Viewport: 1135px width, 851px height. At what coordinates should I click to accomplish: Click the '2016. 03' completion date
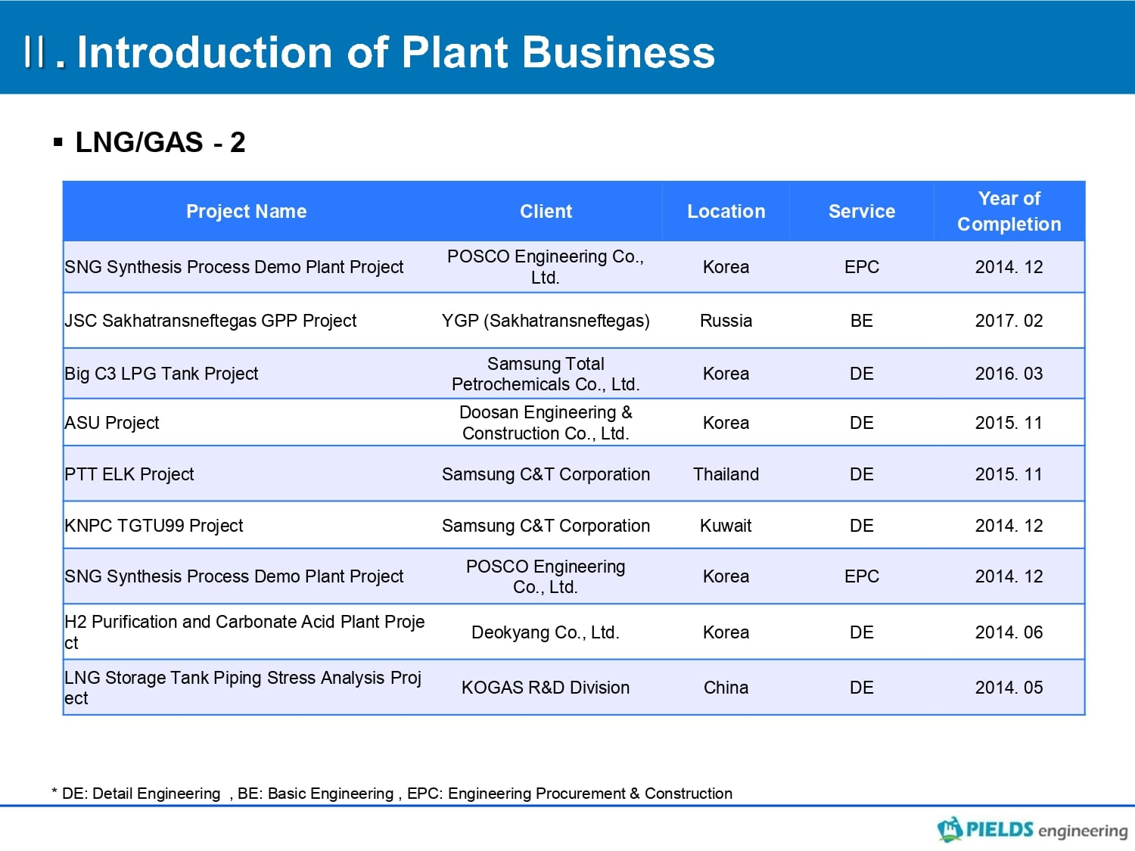click(x=1009, y=374)
